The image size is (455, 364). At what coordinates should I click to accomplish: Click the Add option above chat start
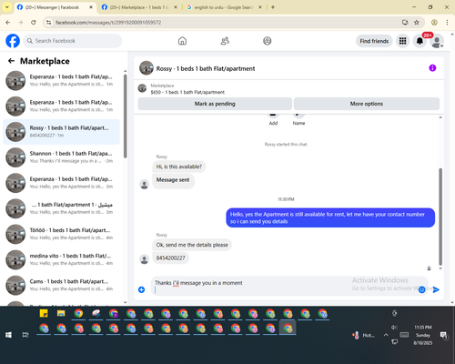[x=273, y=119]
